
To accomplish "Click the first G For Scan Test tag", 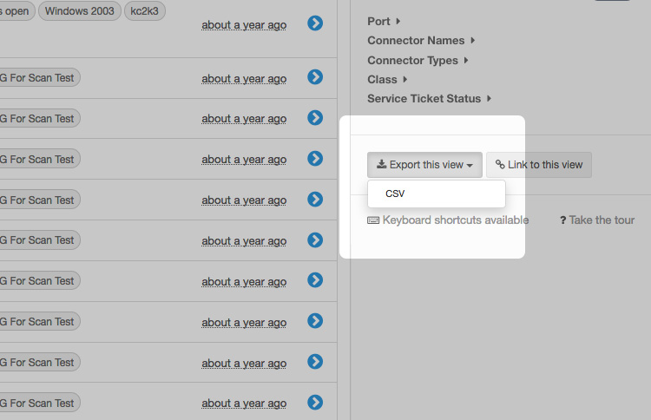I will click(x=41, y=78).
